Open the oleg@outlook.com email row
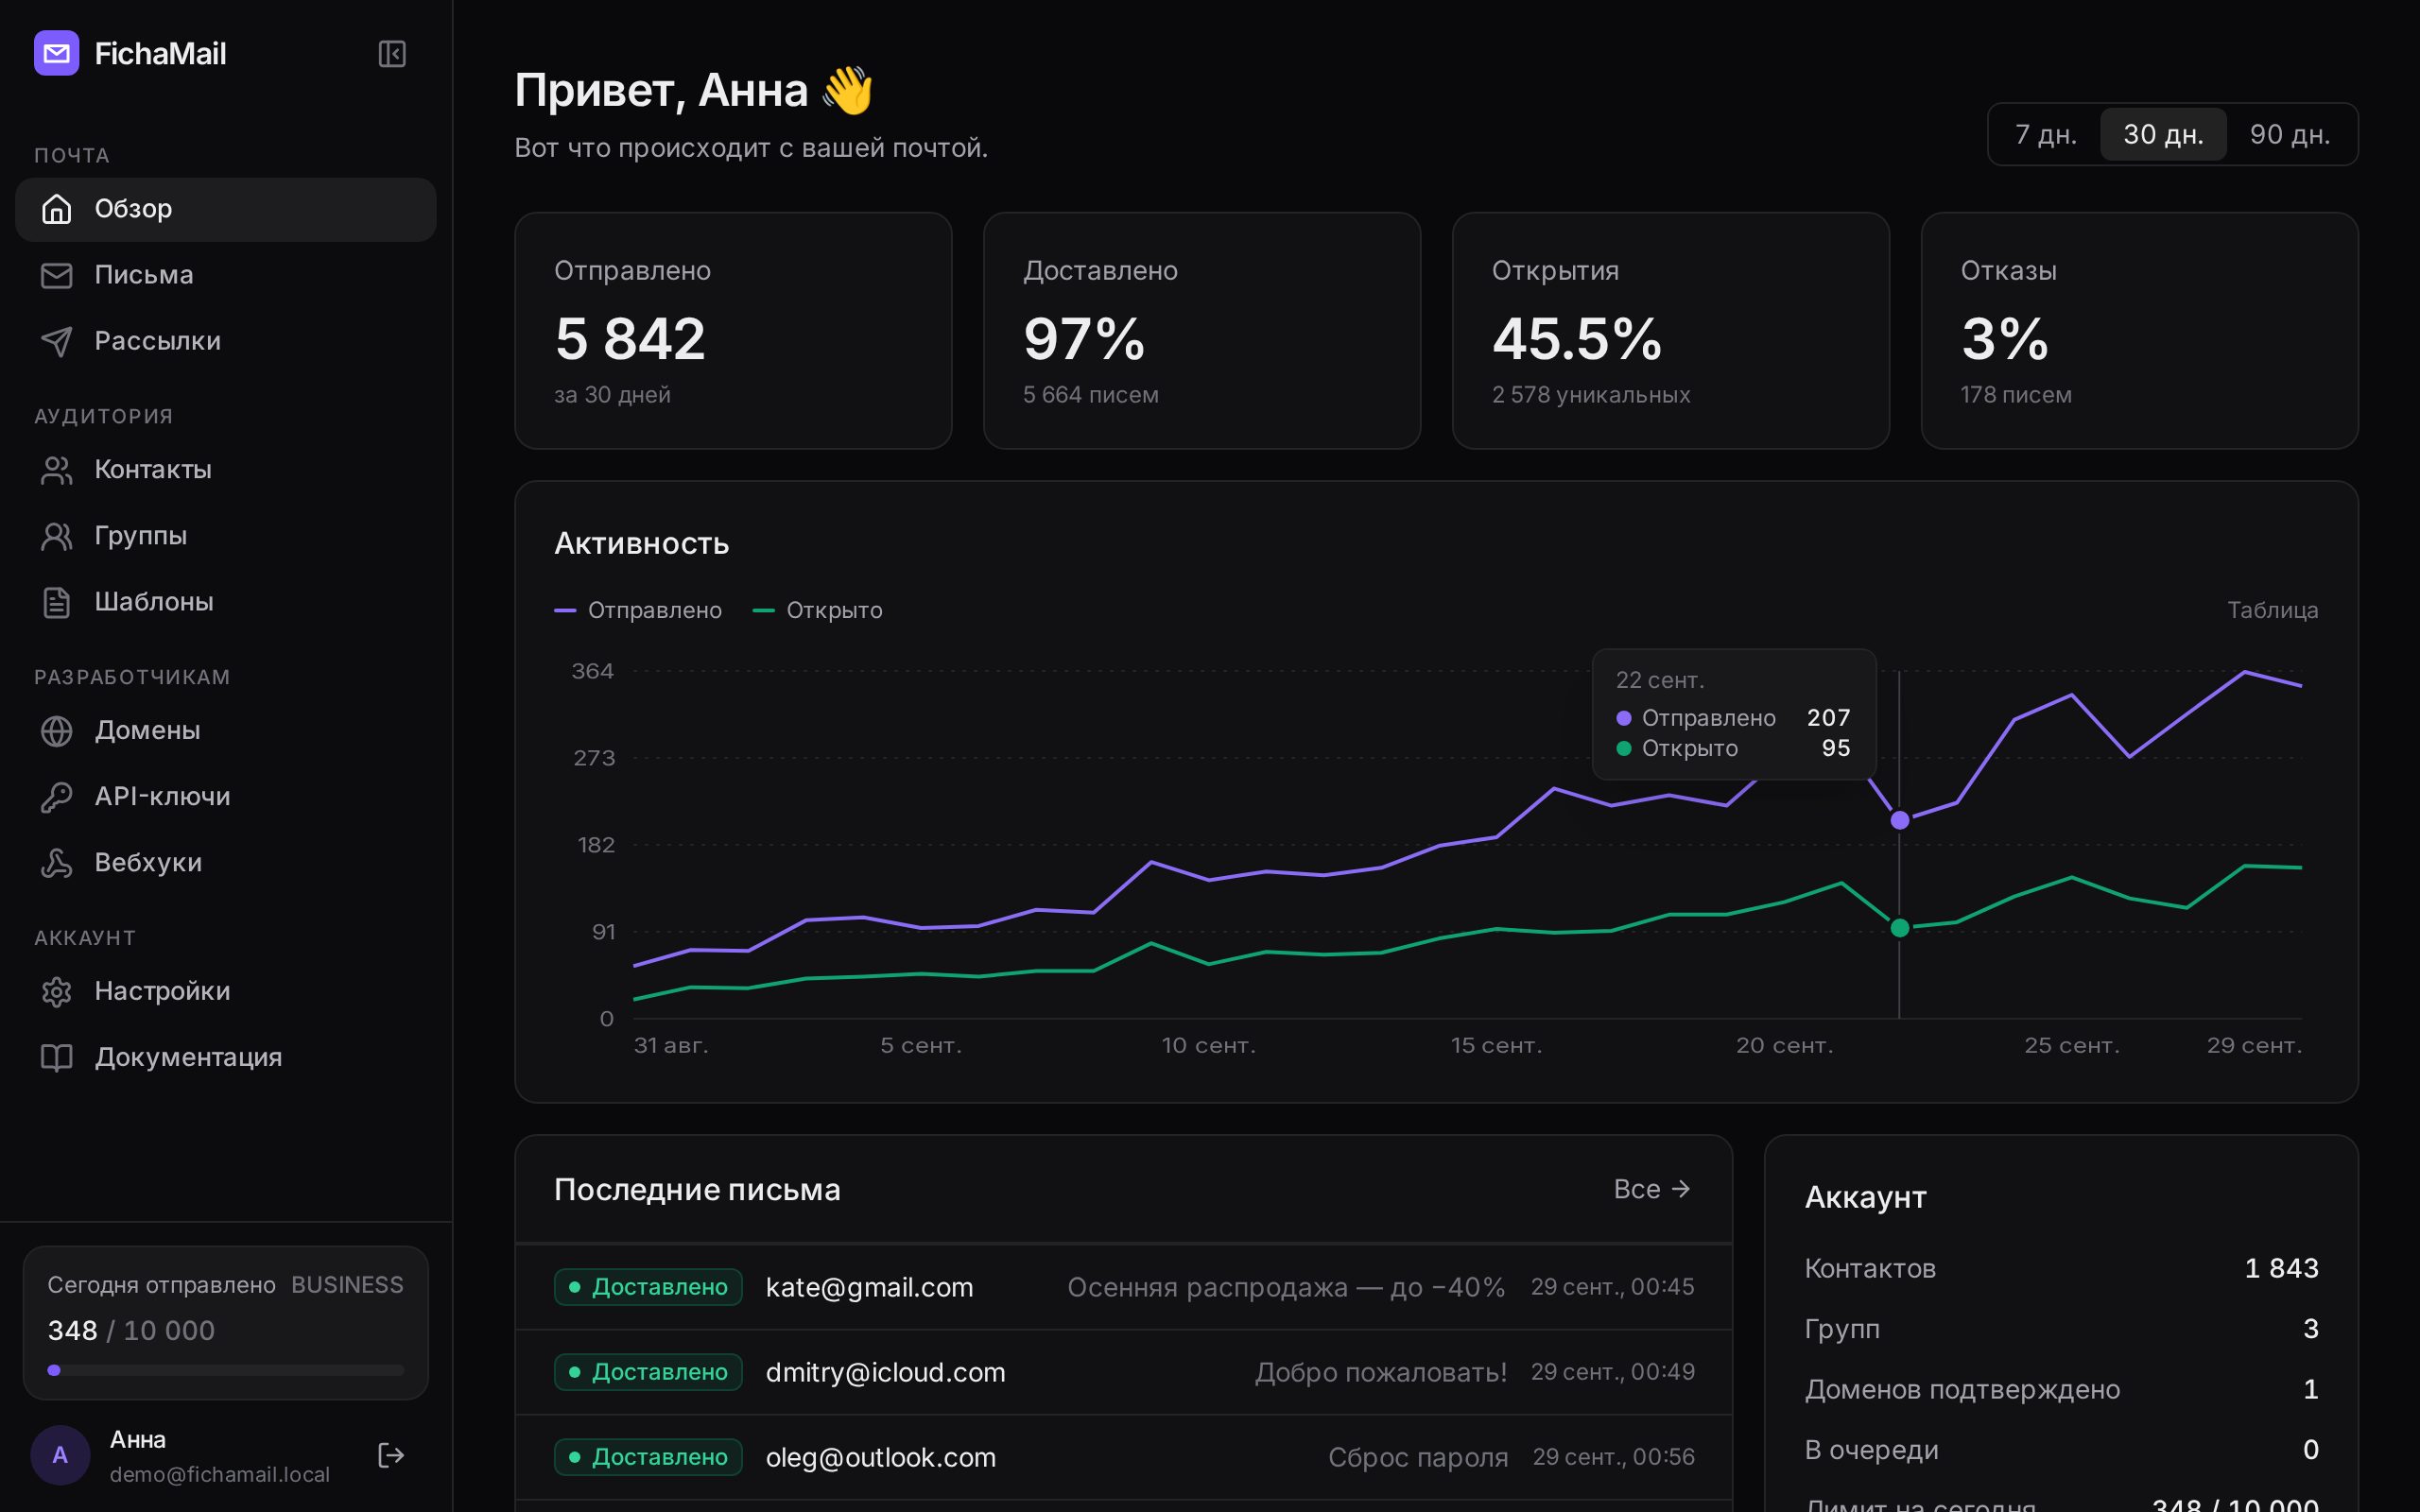Image resolution: width=2420 pixels, height=1512 pixels. tap(1124, 1457)
